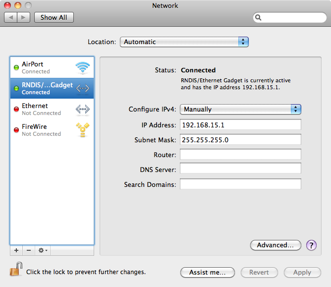Select FireWire in the services list
This screenshot has height=287, width=331.
point(52,130)
